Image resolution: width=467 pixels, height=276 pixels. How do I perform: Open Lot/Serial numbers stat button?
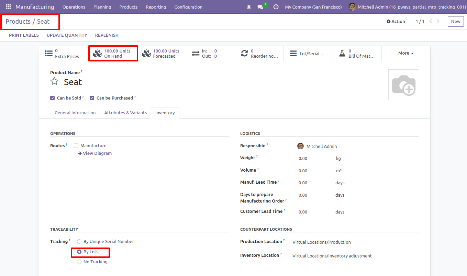click(x=308, y=54)
